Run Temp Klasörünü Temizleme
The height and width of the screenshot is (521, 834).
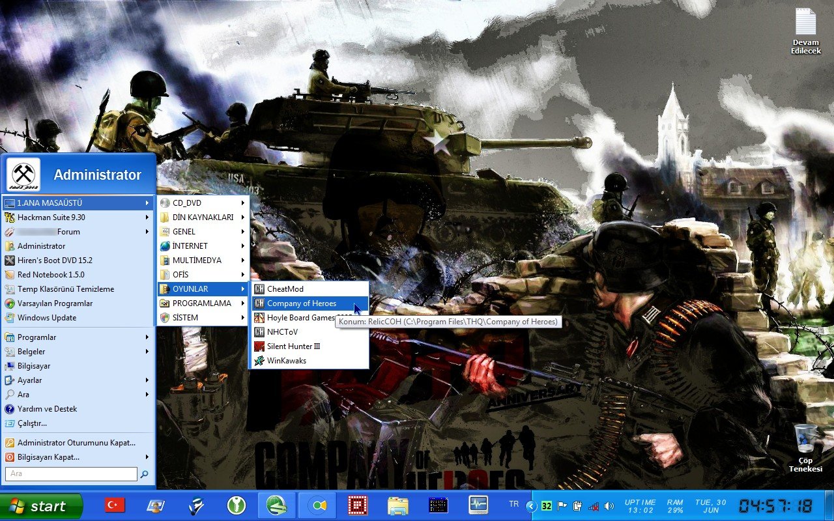(x=78, y=289)
